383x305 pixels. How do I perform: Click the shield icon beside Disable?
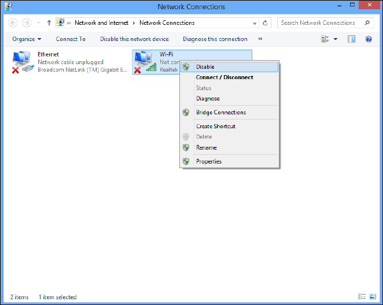pyautogui.click(x=186, y=67)
